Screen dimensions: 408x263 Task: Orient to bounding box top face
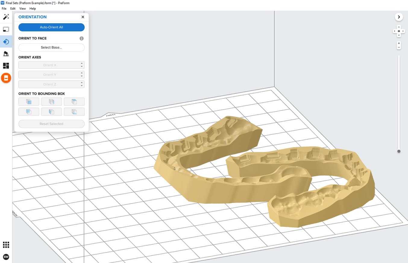click(74, 102)
